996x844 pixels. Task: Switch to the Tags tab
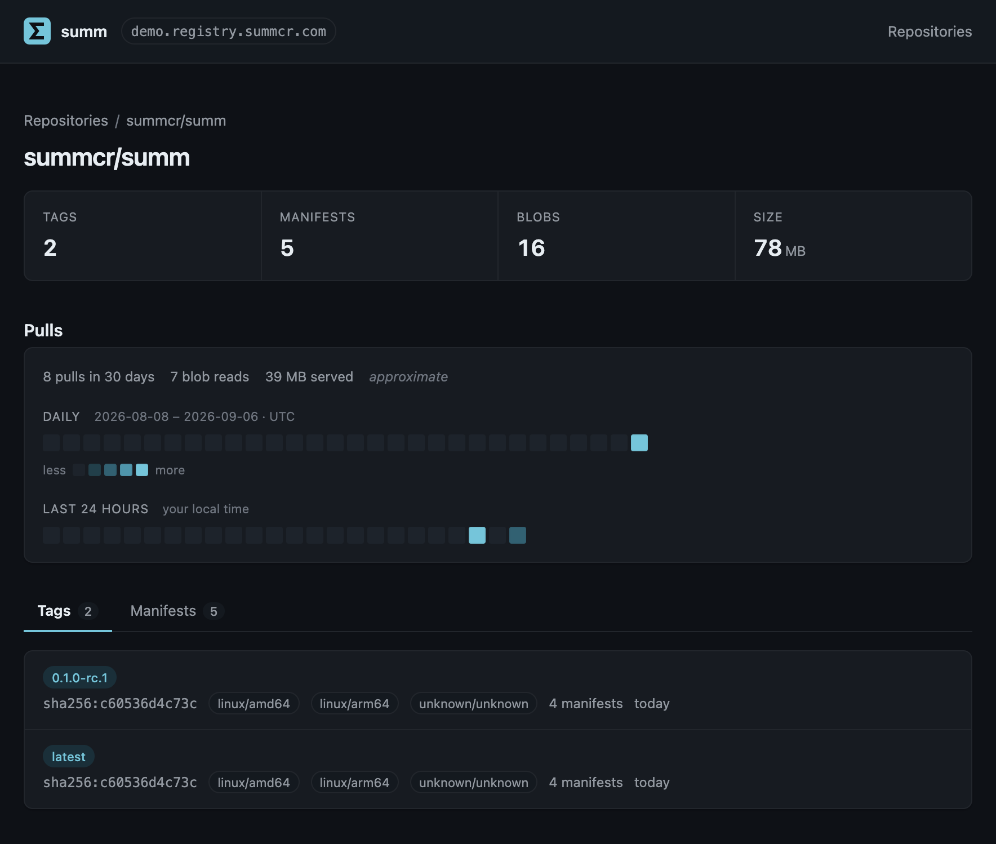68,611
